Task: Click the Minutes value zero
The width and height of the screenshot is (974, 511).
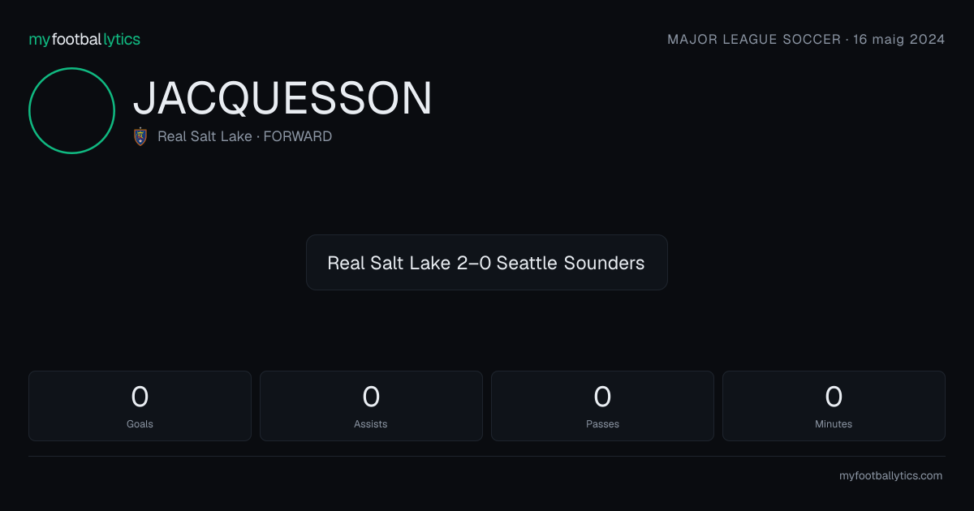Action: click(834, 397)
